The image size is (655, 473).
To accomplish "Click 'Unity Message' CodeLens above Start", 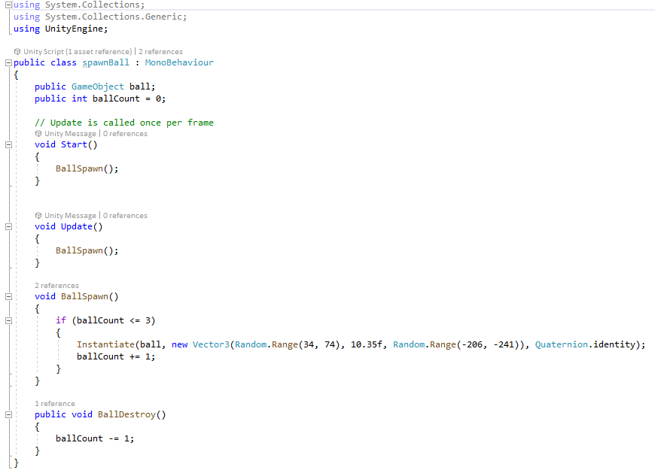I will [70, 134].
